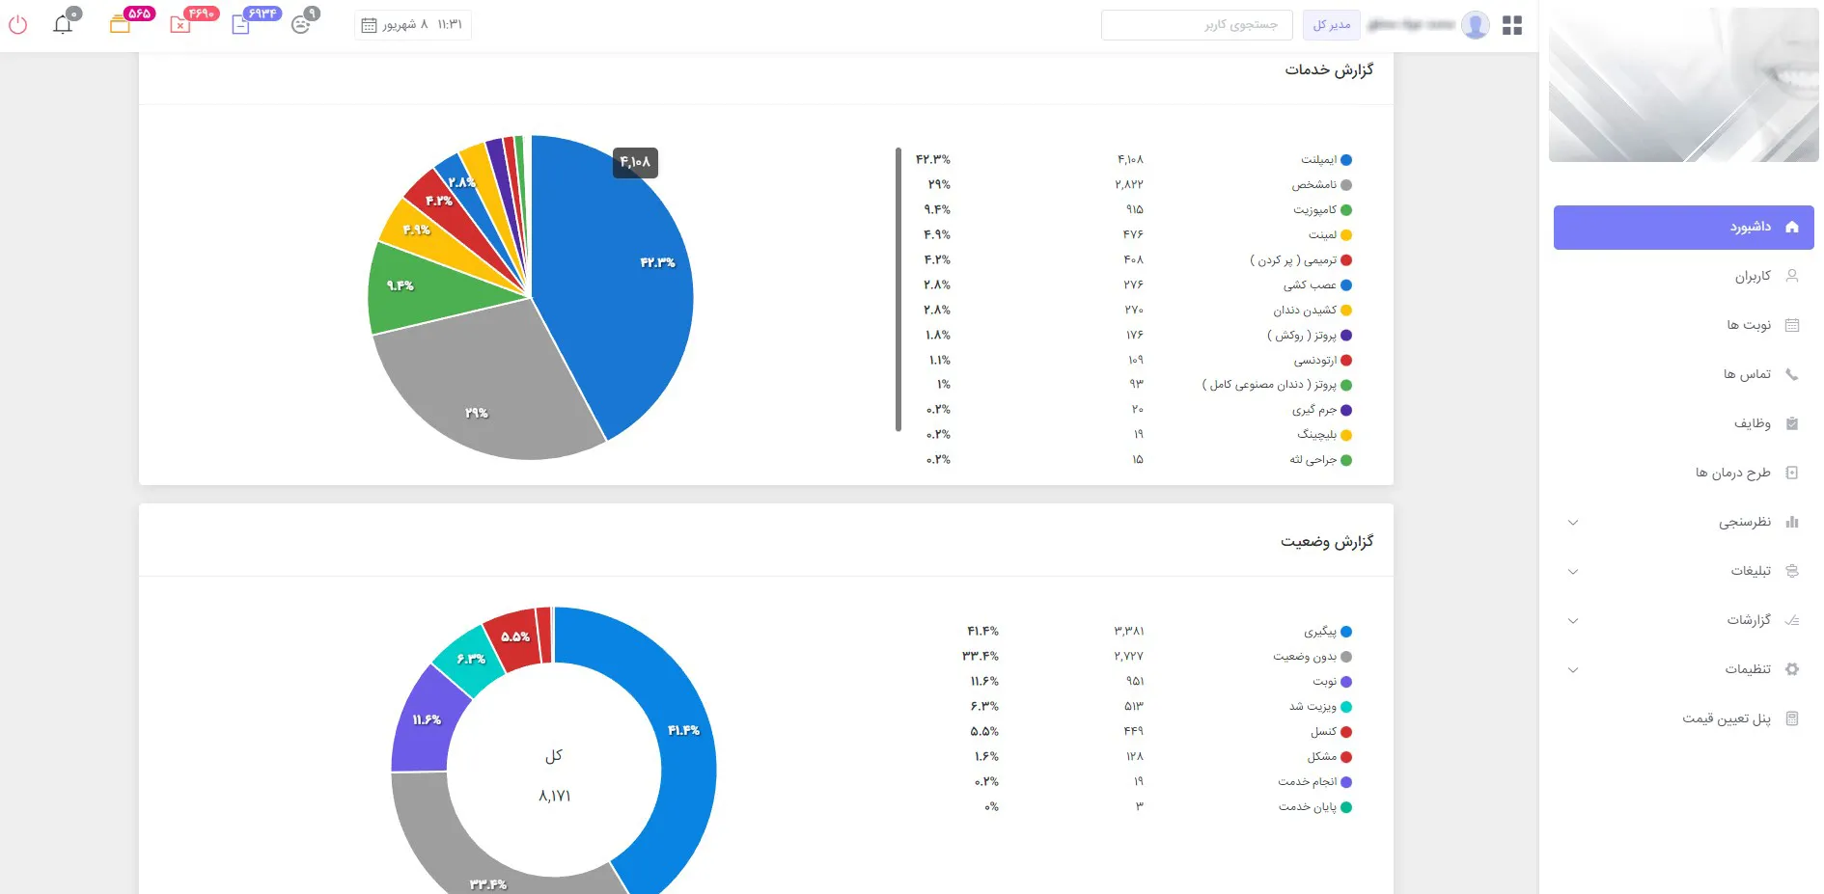The image size is (1824, 894).
Task: Open کاربران in the sidebar
Action: click(1753, 277)
